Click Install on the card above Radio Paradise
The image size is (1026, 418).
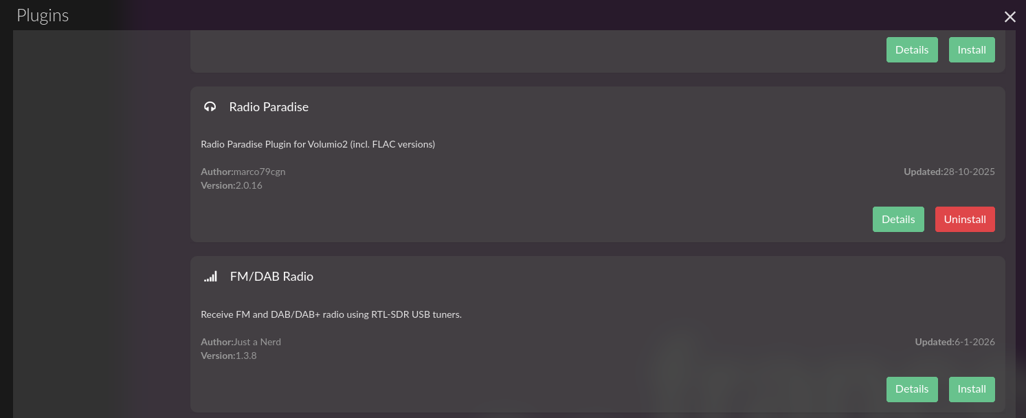pos(972,50)
